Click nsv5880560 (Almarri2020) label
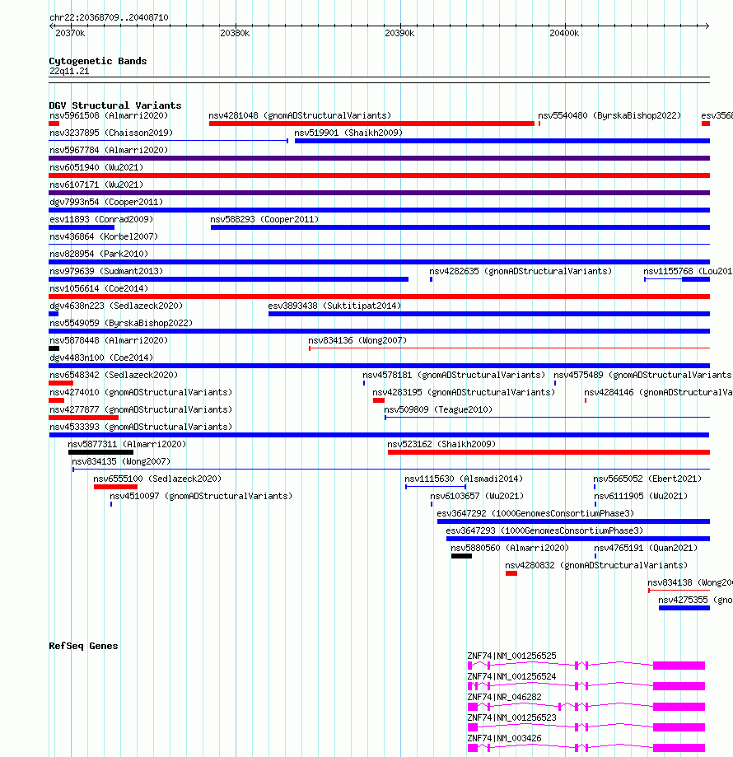The image size is (733, 757). point(510,548)
